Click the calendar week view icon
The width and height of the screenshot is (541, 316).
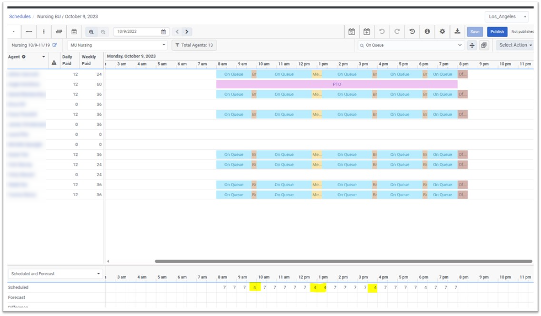coord(74,32)
